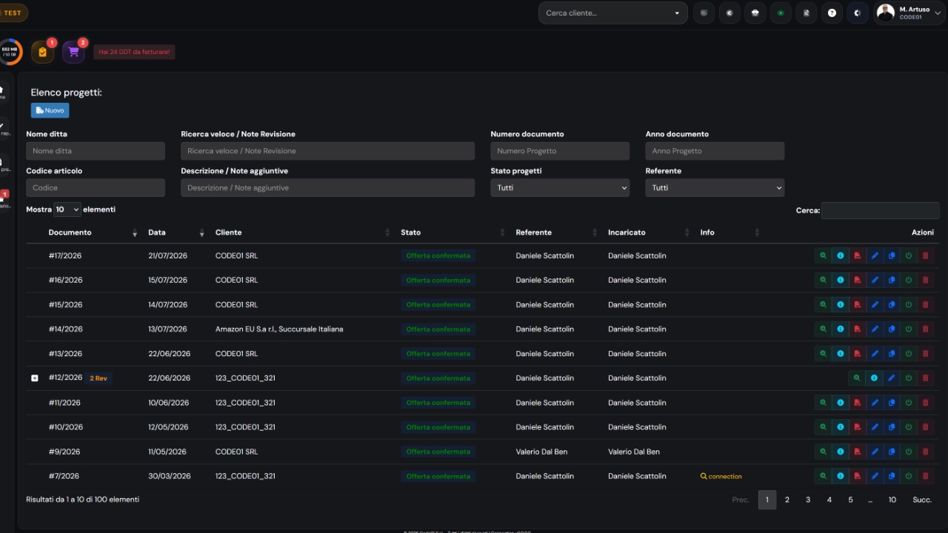The image size is (948, 533).
Task: Show info for document #17/2026
Action: [840, 255]
